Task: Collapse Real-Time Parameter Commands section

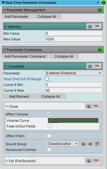Action: pyautogui.click(x=3, y=3)
